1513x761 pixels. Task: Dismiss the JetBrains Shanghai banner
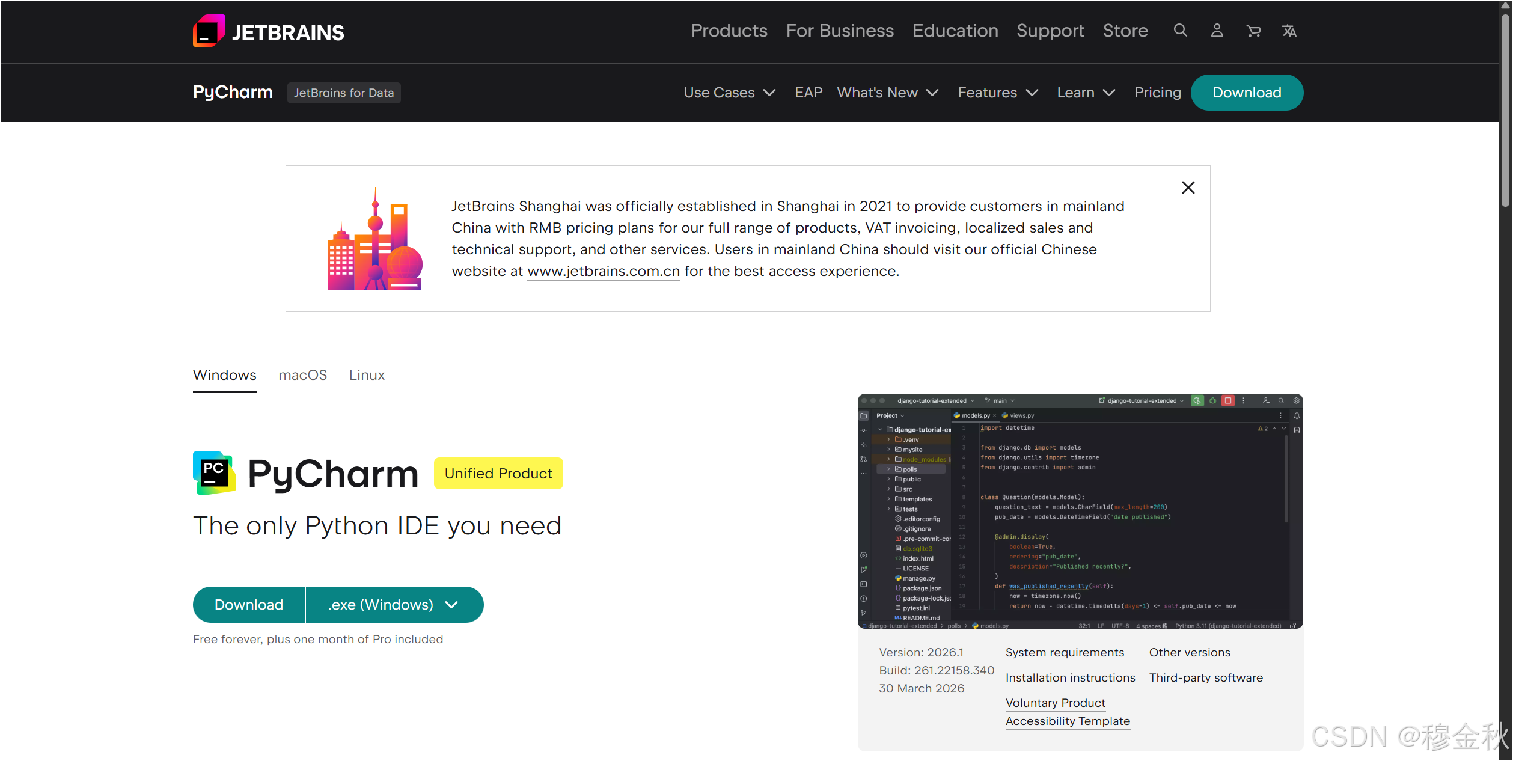[x=1188, y=188]
